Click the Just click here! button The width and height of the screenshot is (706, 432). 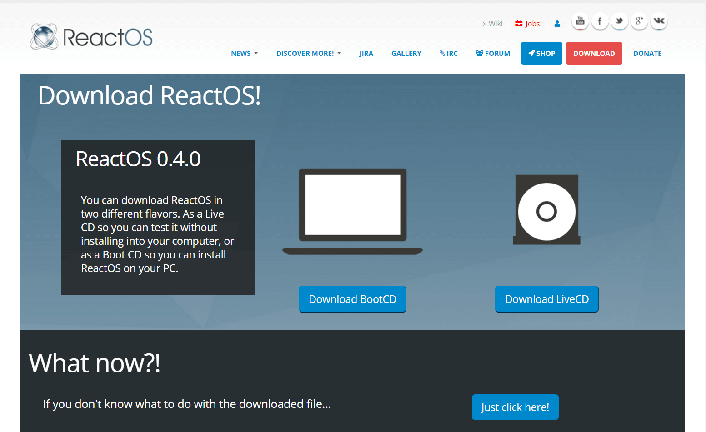pos(515,407)
